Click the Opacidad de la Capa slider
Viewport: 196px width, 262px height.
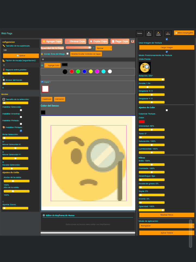click(78, 48)
